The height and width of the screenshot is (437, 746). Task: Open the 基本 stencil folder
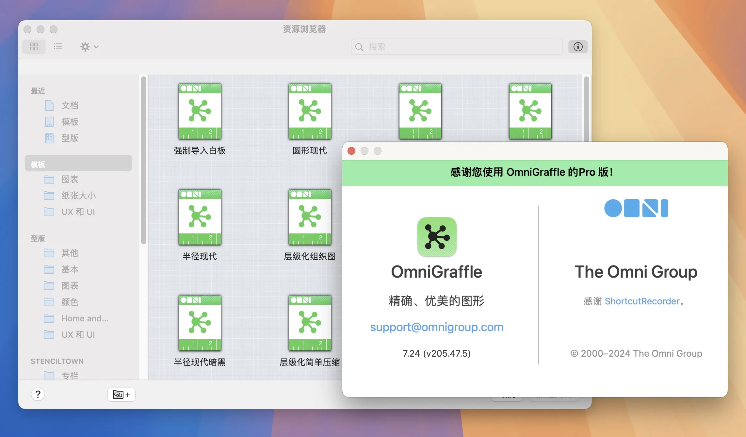pos(70,269)
